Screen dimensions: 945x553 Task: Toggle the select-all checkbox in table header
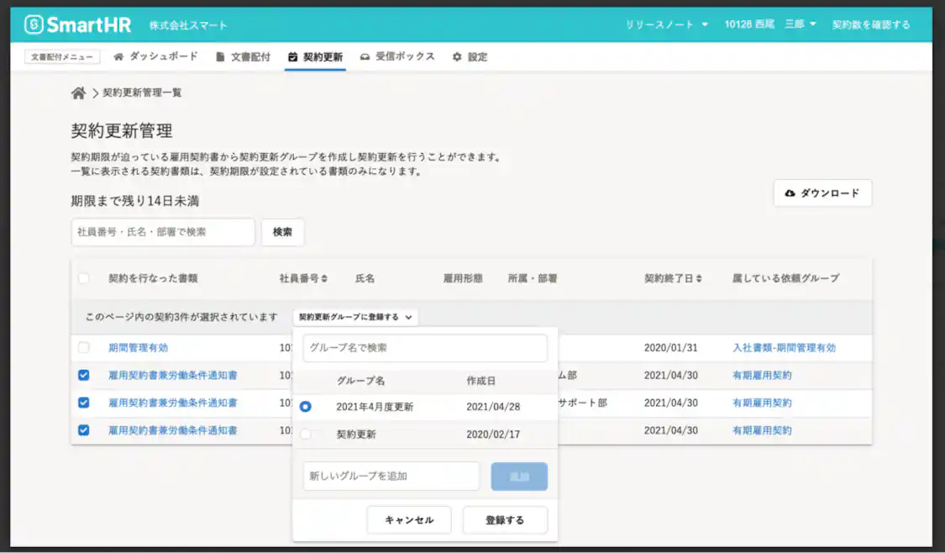[x=83, y=278]
